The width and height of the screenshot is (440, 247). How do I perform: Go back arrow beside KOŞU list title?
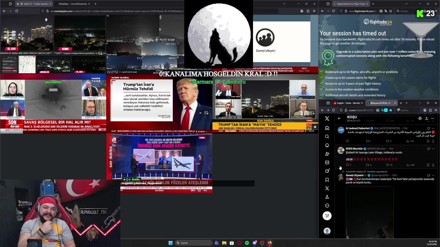(339, 118)
